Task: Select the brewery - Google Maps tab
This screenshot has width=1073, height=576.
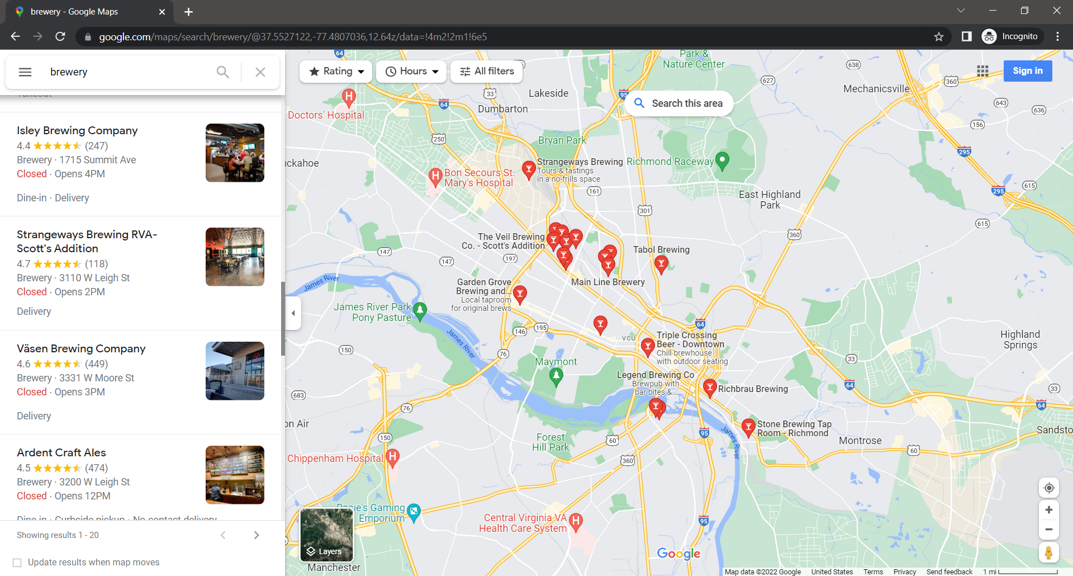Action: coord(89,12)
